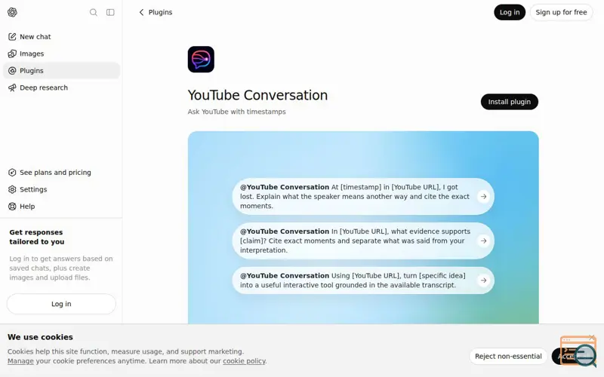Click the 'We use cookies' heading

(40, 337)
